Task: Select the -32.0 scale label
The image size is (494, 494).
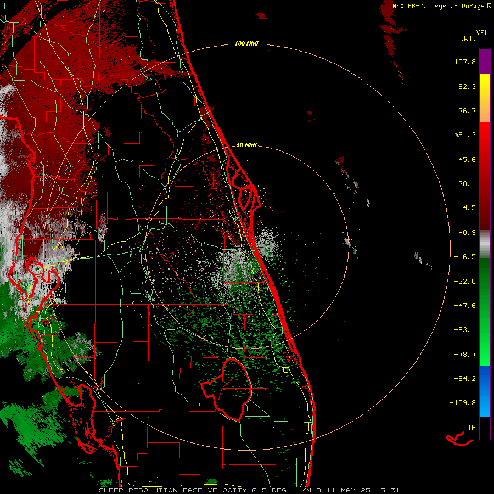Action: (x=465, y=282)
